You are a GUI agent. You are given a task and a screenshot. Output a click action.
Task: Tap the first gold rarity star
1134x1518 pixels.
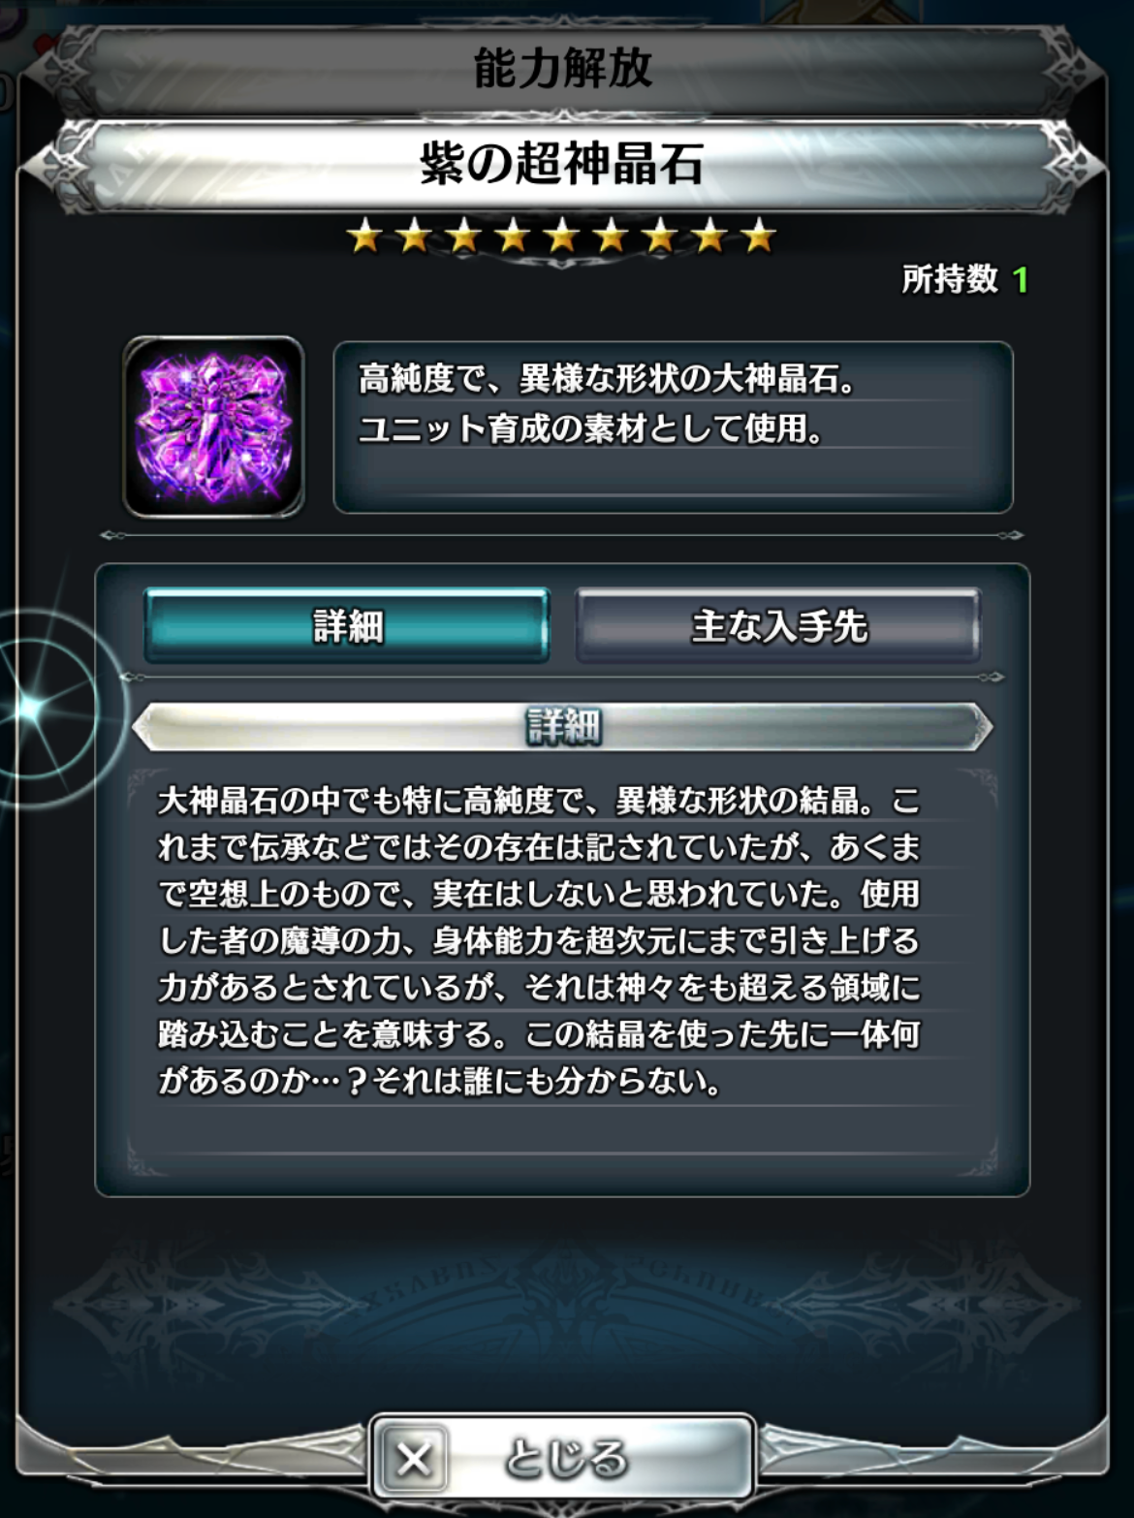[x=364, y=235]
